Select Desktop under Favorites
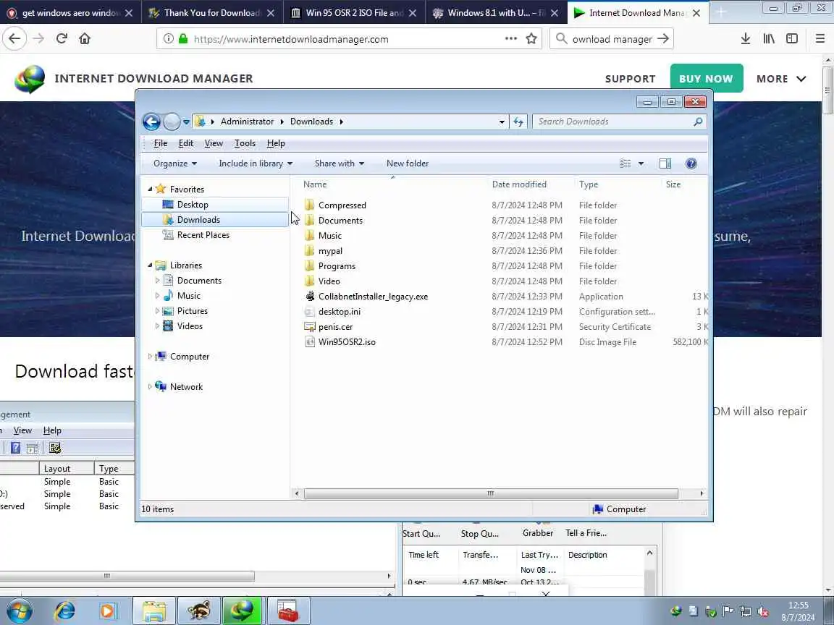 click(x=215, y=205)
